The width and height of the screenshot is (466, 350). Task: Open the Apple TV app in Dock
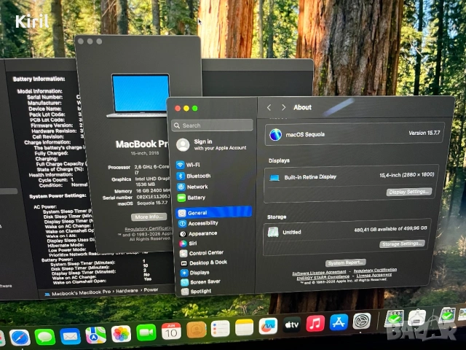click(x=291, y=324)
